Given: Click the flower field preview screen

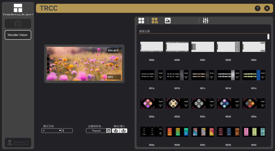Looking at the screenshot, I should coord(84,64).
